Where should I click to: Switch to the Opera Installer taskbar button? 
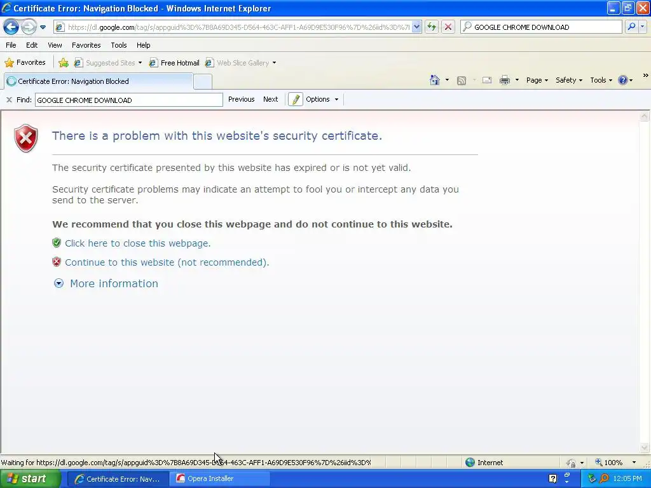pos(219,478)
